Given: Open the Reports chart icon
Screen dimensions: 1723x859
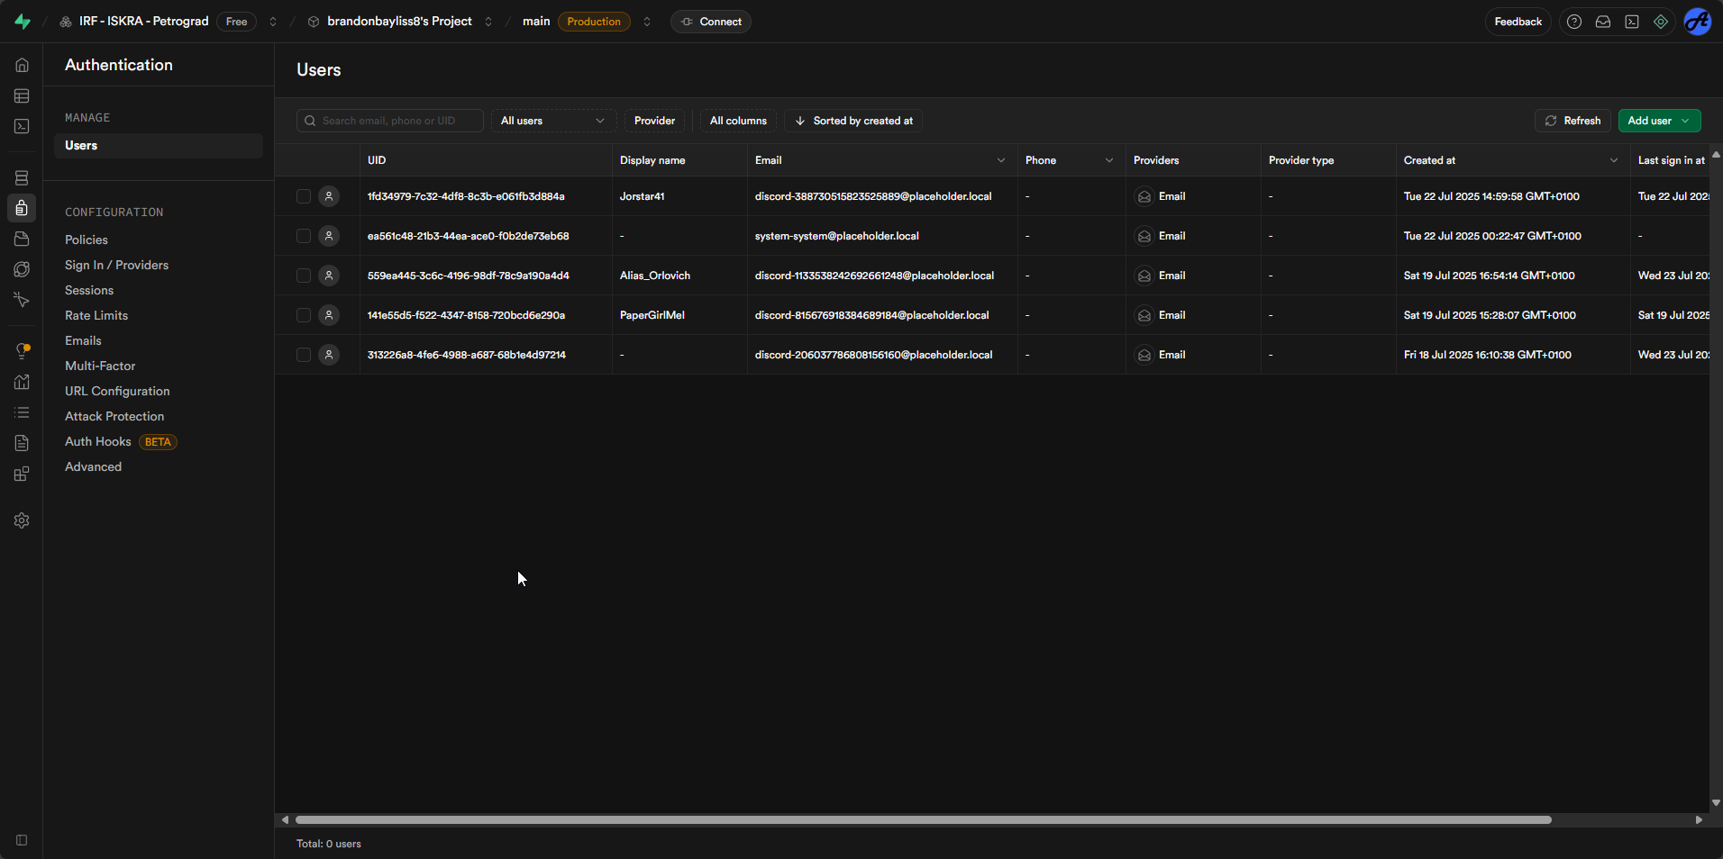Looking at the screenshot, I should coord(22,382).
